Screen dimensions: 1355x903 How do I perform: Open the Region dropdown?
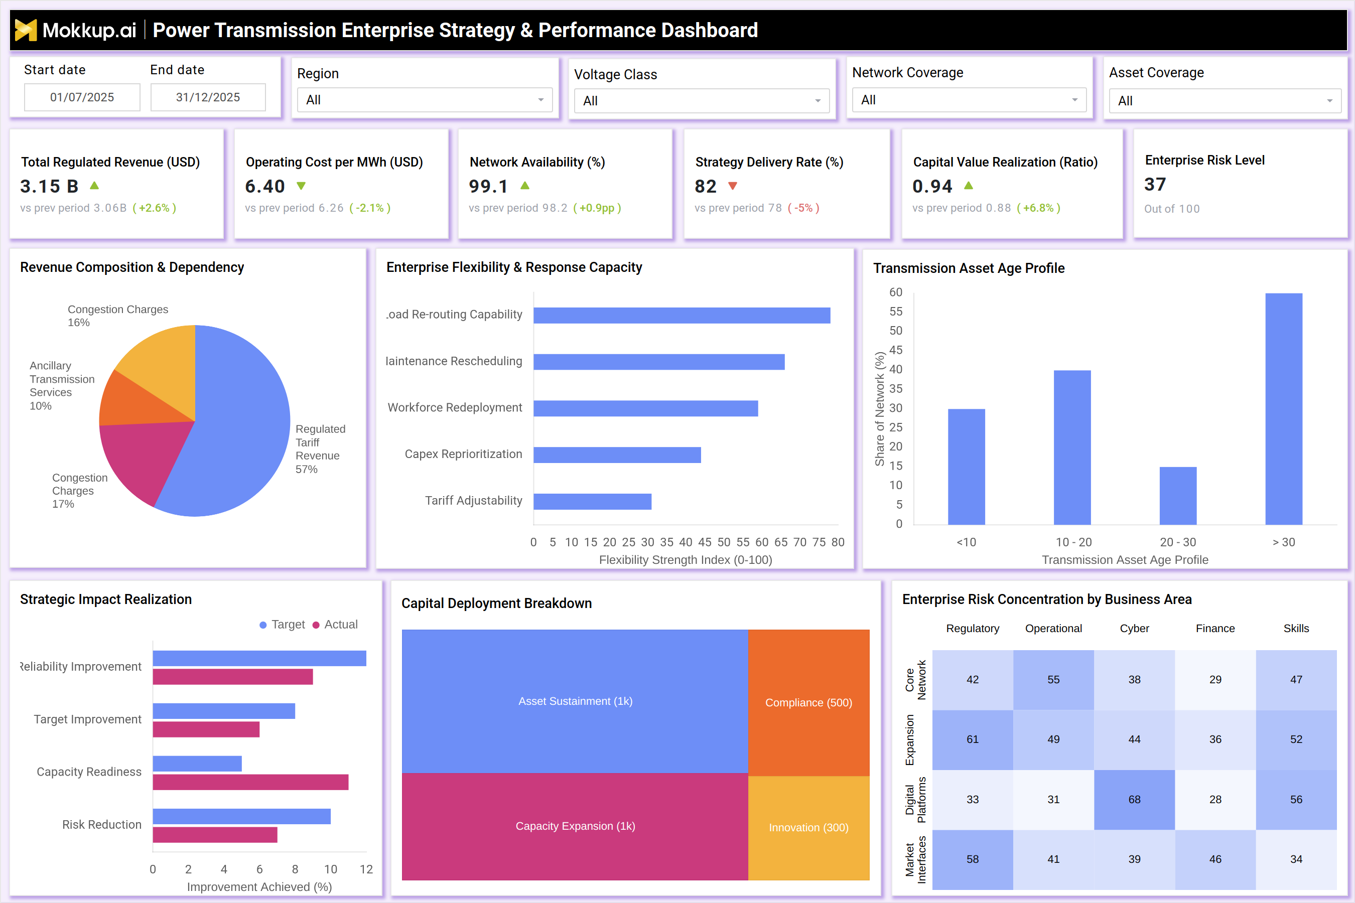coord(425,100)
